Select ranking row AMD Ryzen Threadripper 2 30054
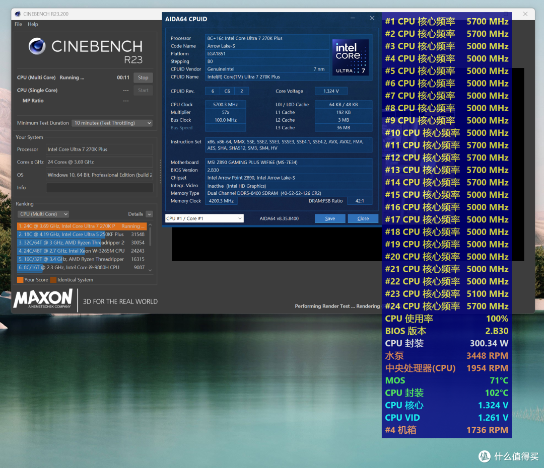Image resolution: width=544 pixels, height=468 pixels. [x=82, y=243]
